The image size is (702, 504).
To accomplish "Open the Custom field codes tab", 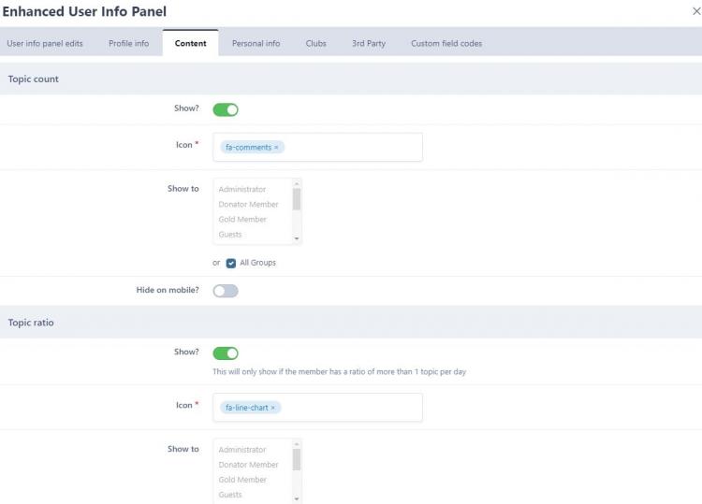I will click(446, 43).
